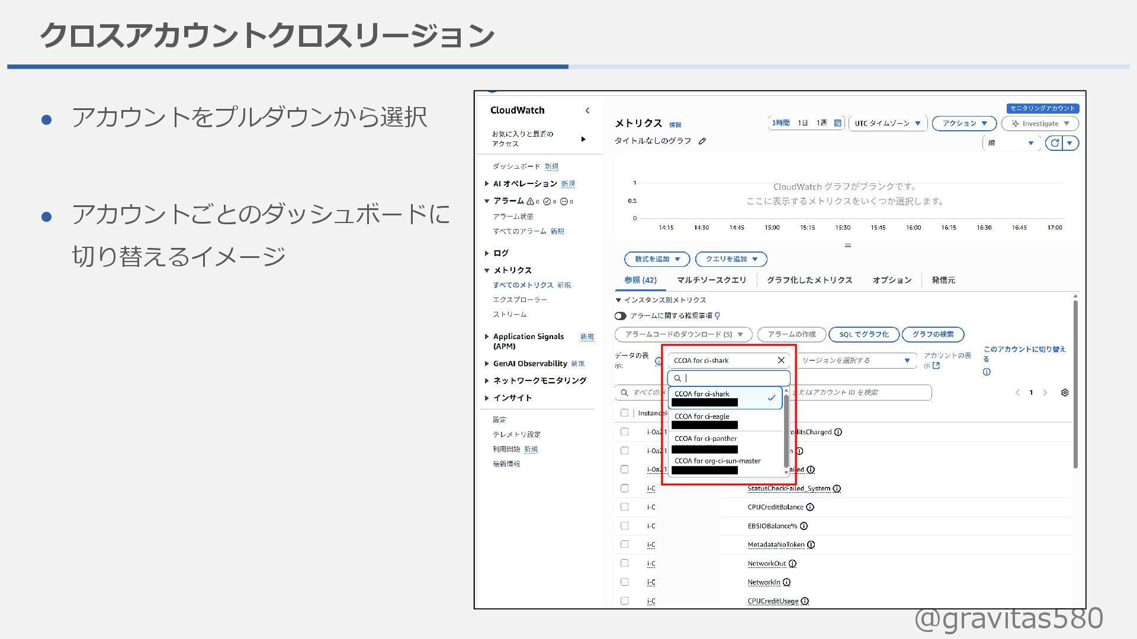The image size is (1137, 639).
Task: Toggle the alarm recommendations switch
Action: click(x=621, y=316)
